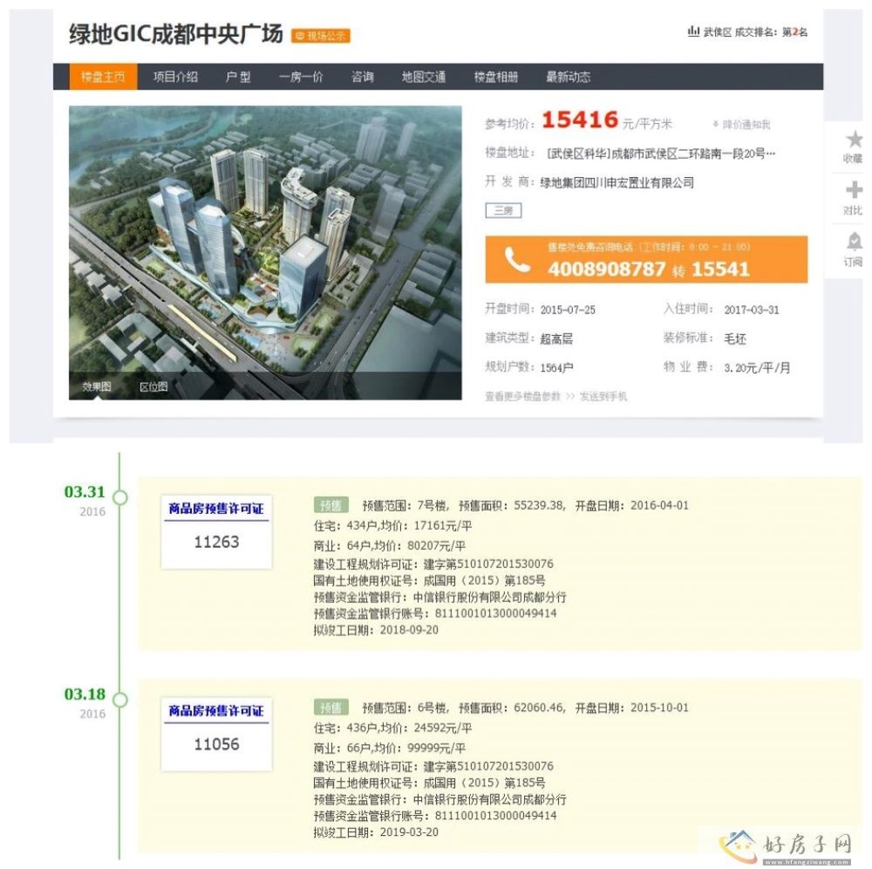Show the 区位图 image view
The image size is (872, 869).
click(x=153, y=387)
